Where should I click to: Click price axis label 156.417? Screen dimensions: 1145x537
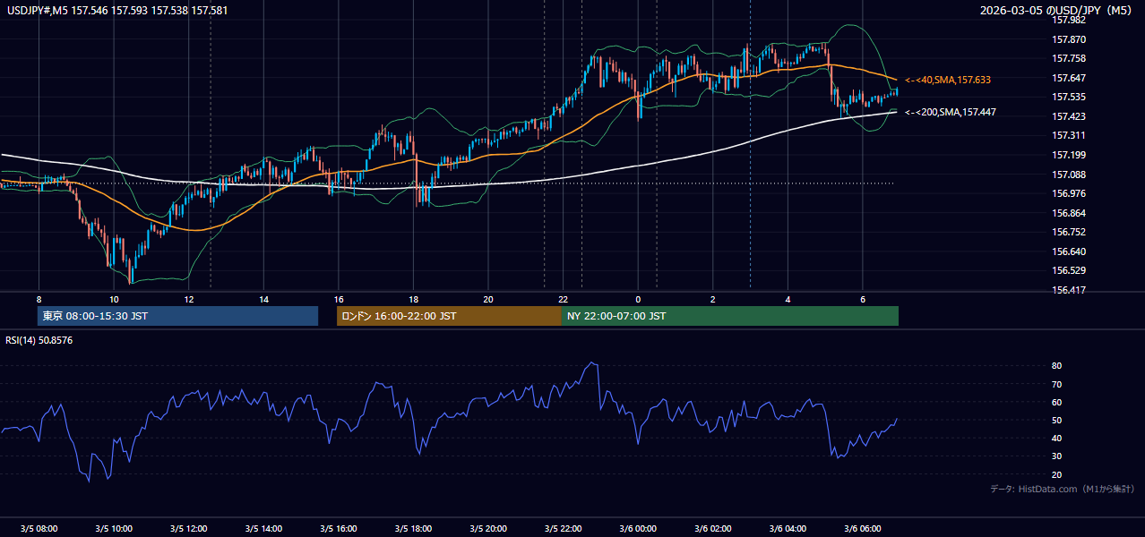[1069, 290]
